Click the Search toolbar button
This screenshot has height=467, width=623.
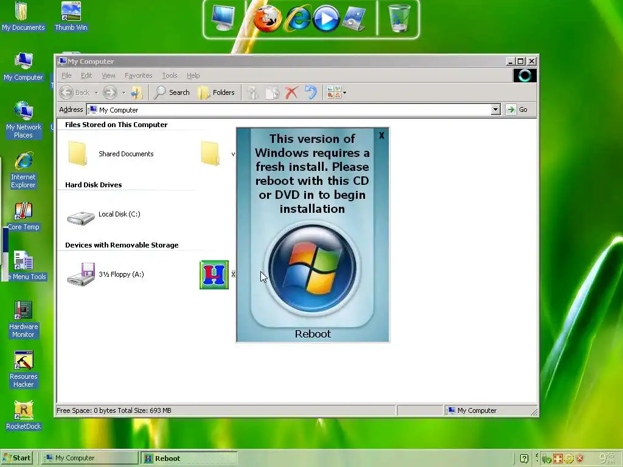(172, 92)
